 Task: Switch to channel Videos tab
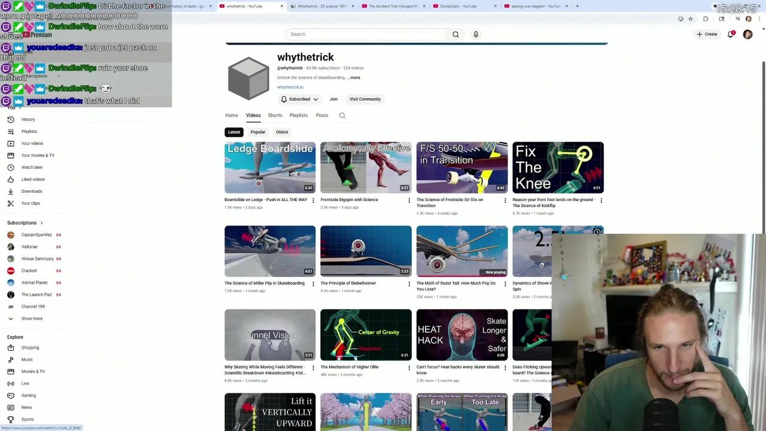253,116
